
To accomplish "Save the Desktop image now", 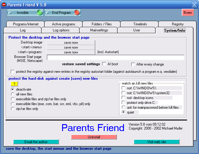I will point(71,43).
